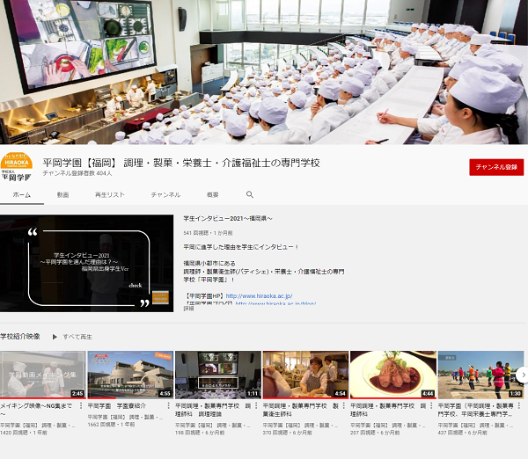Open the 1:30 sports day video thumbnail
The height and width of the screenshot is (459, 528).
click(480, 375)
